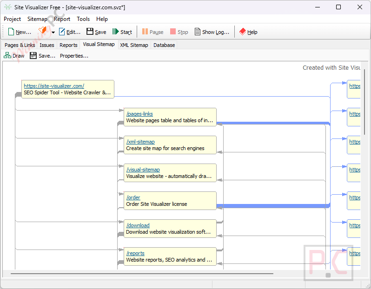
Task: Click the red Help diamond icon
Action: (x=243, y=32)
